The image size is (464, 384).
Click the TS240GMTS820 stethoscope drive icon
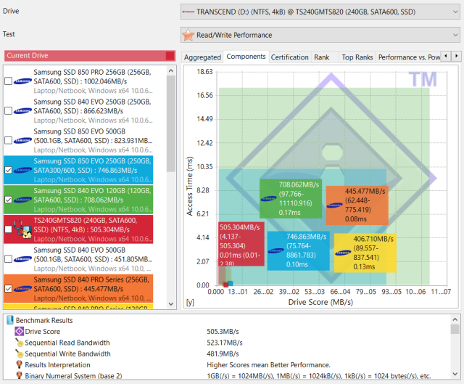click(20, 230)
